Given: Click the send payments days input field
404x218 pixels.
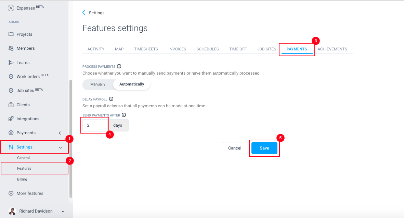Looking at the screenshot, I should (95, 125).
